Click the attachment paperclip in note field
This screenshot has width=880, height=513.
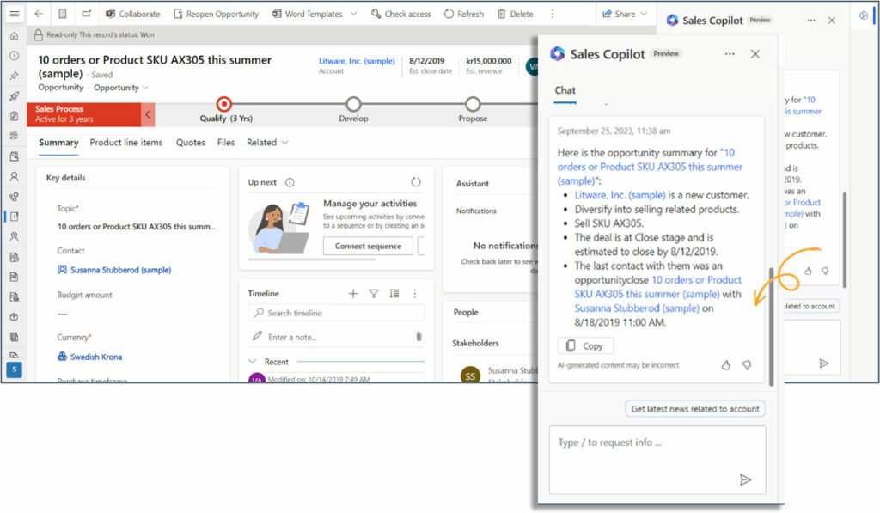419,337
